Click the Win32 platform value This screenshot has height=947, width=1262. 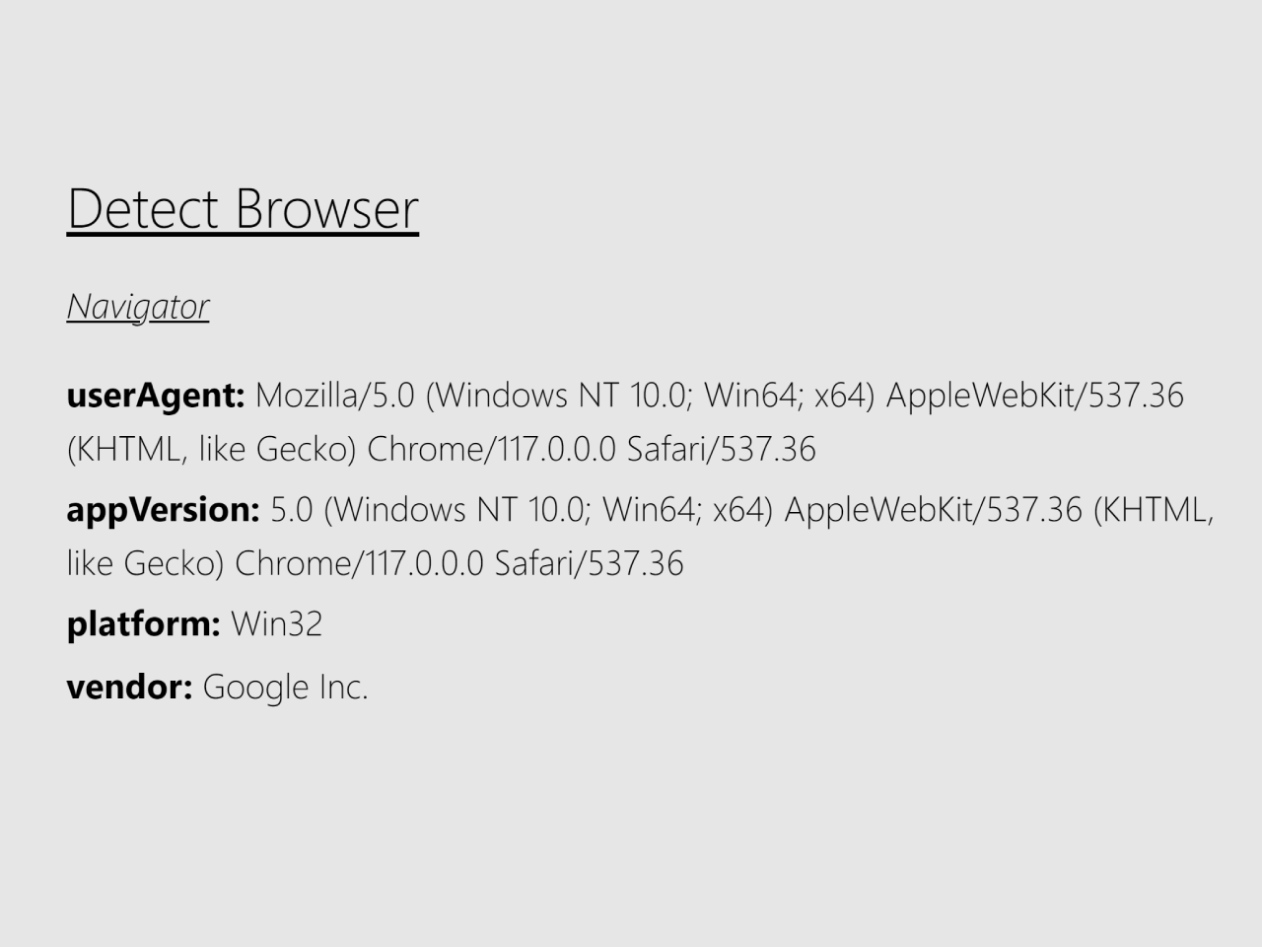276,624
